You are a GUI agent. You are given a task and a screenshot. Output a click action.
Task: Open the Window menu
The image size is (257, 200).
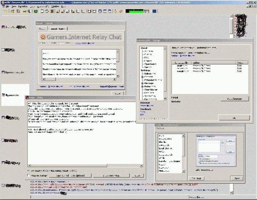tap(55, 6)
